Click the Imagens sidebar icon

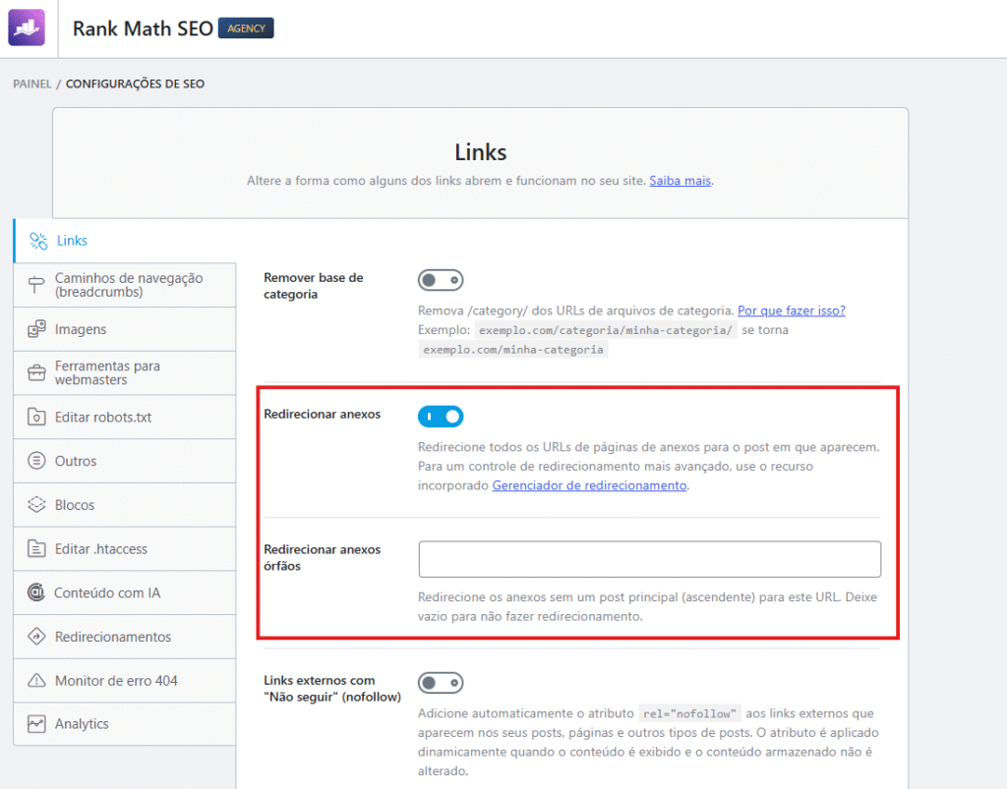(37, 329)
